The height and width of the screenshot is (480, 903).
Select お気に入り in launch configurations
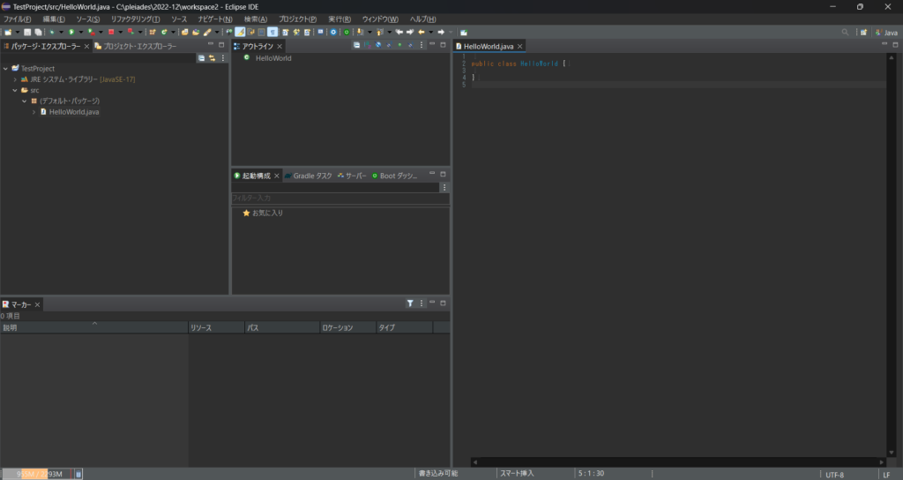(267, 214)
